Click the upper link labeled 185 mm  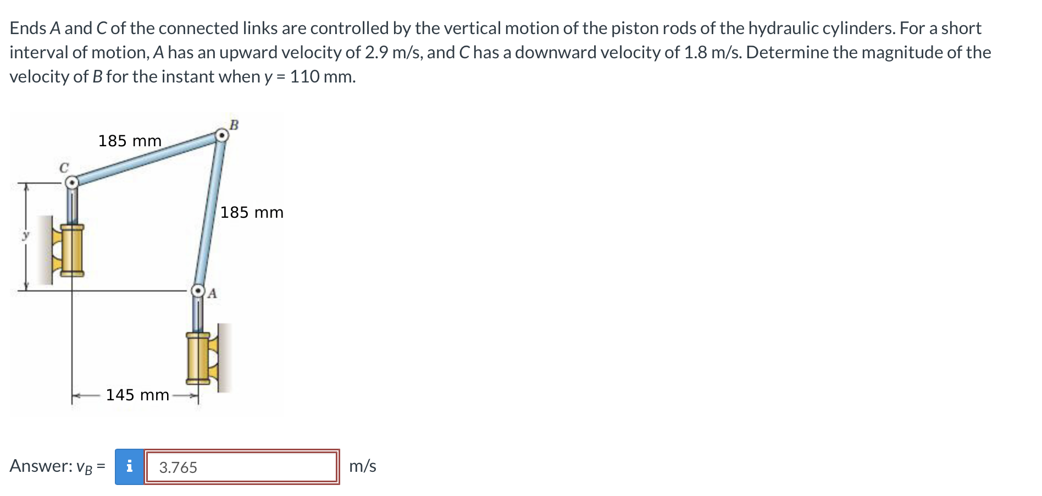click(x=146, y=158)
